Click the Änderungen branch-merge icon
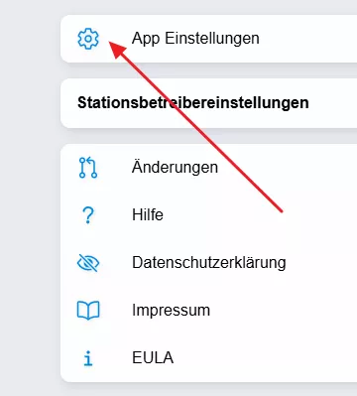Screen dimensions: 357x396 88,168
